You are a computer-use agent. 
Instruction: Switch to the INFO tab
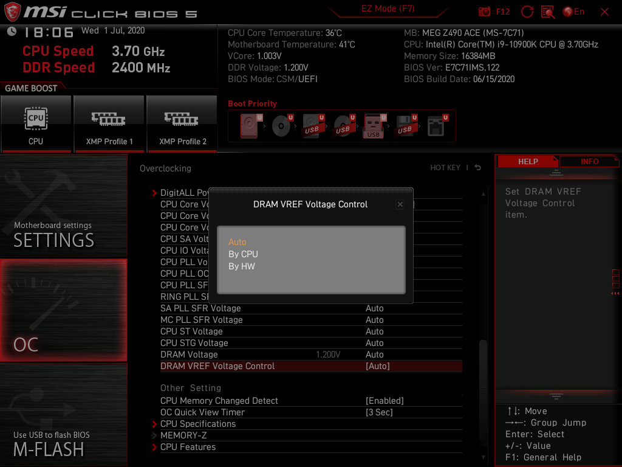tap(589, 161)
